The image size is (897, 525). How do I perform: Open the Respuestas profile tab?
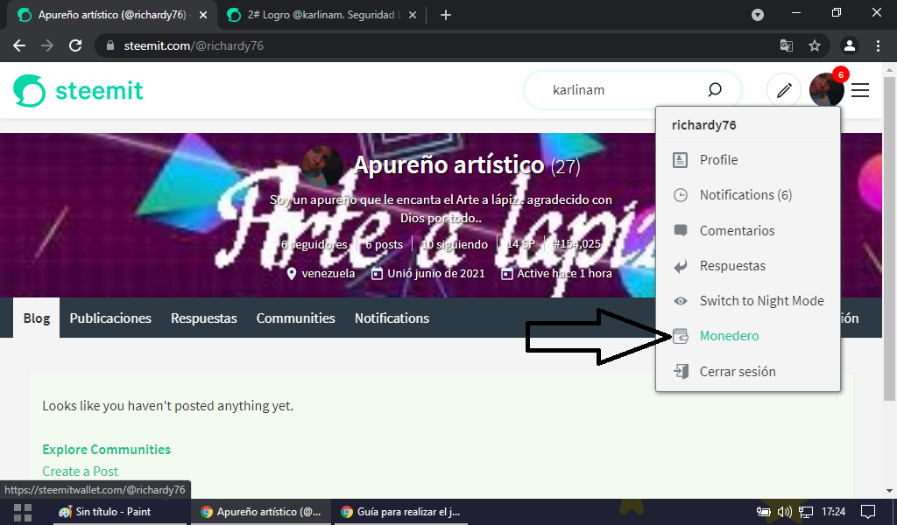click(203, 318)
